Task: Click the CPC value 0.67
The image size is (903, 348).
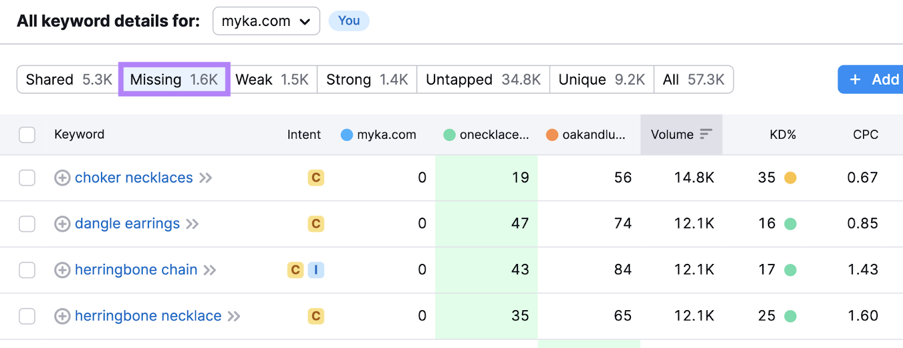Action: point(862,178)
